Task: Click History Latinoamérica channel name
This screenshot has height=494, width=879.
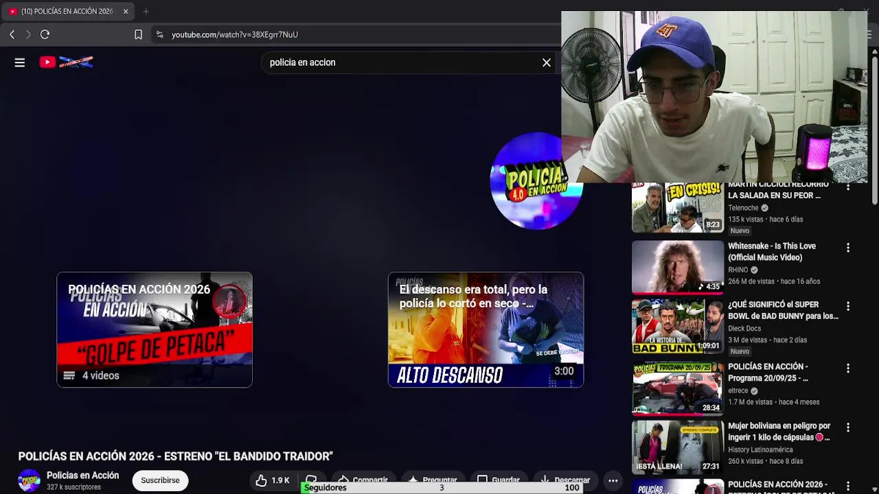Action: point(760,449)
